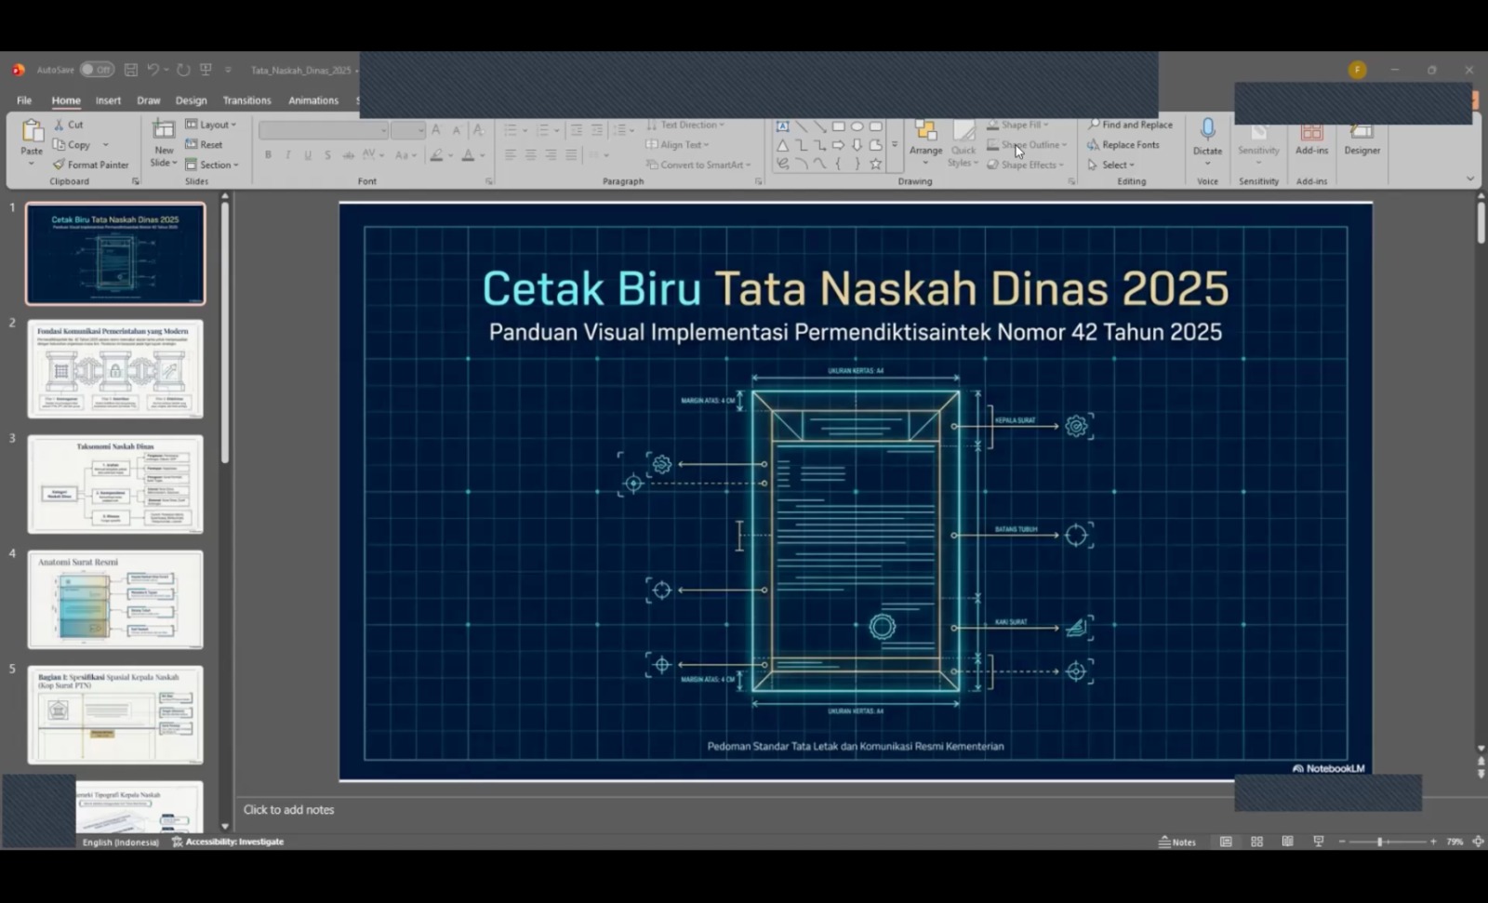Open the File tab

(24, 100)
